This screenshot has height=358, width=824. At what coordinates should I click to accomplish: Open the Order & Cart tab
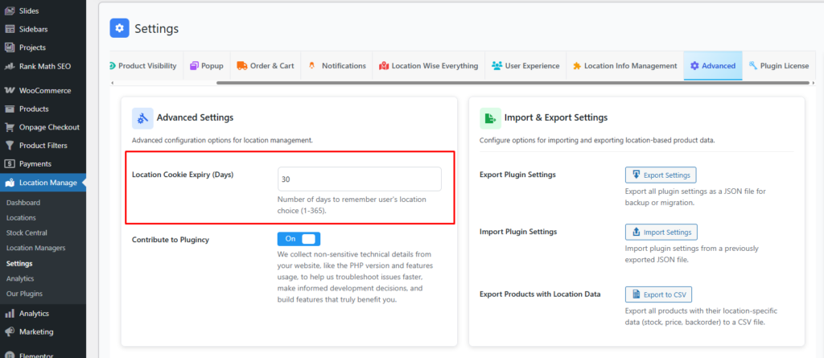tap(265, 66)
